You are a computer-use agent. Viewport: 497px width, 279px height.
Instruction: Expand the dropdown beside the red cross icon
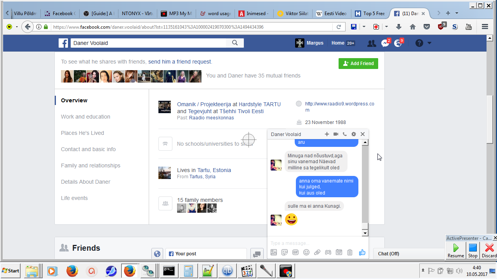[x=386, y=27]
